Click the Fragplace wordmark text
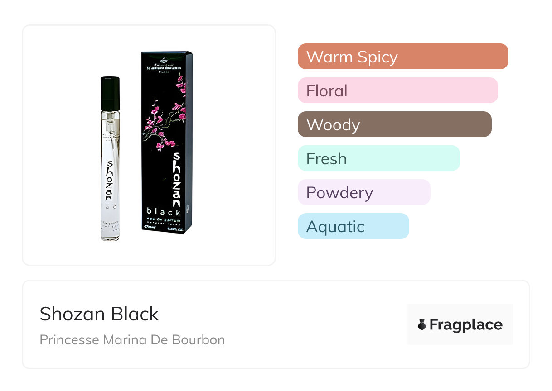This screenshot has width=552, height=391. (466, 324)
